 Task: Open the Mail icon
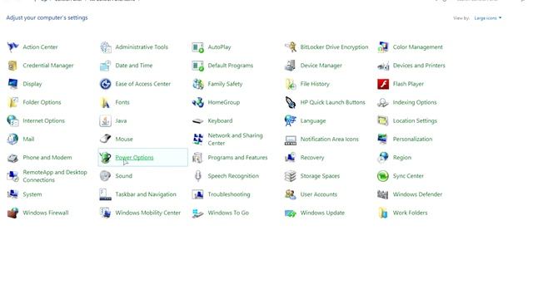pyautogui.click(x=13, y=139)
